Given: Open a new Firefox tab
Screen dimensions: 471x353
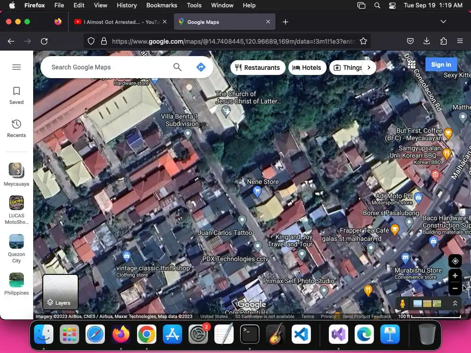Looking at the screenshot, I should point(285,22).
